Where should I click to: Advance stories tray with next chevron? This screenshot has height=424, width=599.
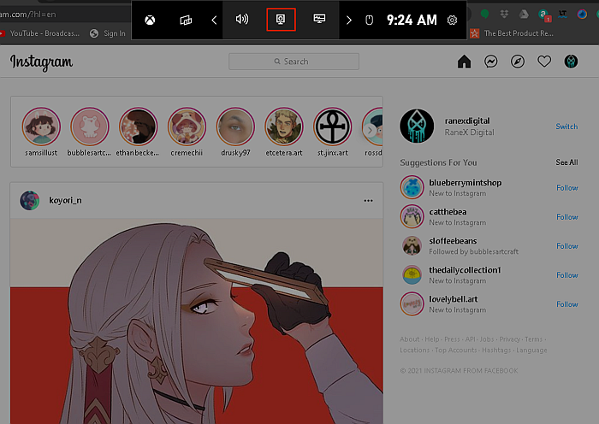point(370,131)
